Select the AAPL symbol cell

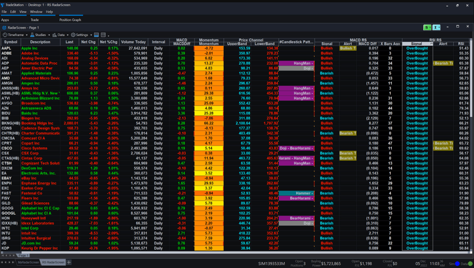(x=11, y=48)
